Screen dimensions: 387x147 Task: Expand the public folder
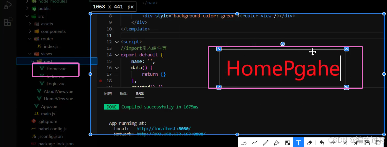pos(27,8)
